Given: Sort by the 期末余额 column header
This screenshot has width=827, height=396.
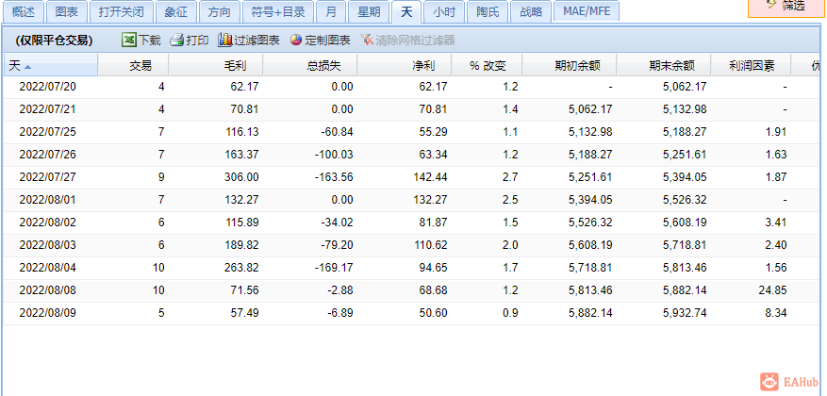Looking at the screenshot, I should [664, 65].
